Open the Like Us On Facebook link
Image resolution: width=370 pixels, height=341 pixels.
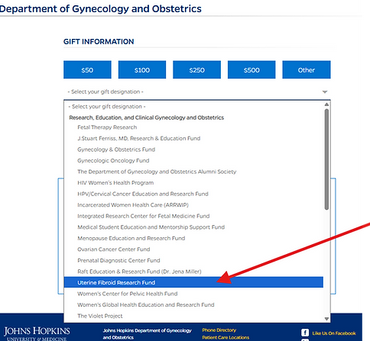point(334,333)
